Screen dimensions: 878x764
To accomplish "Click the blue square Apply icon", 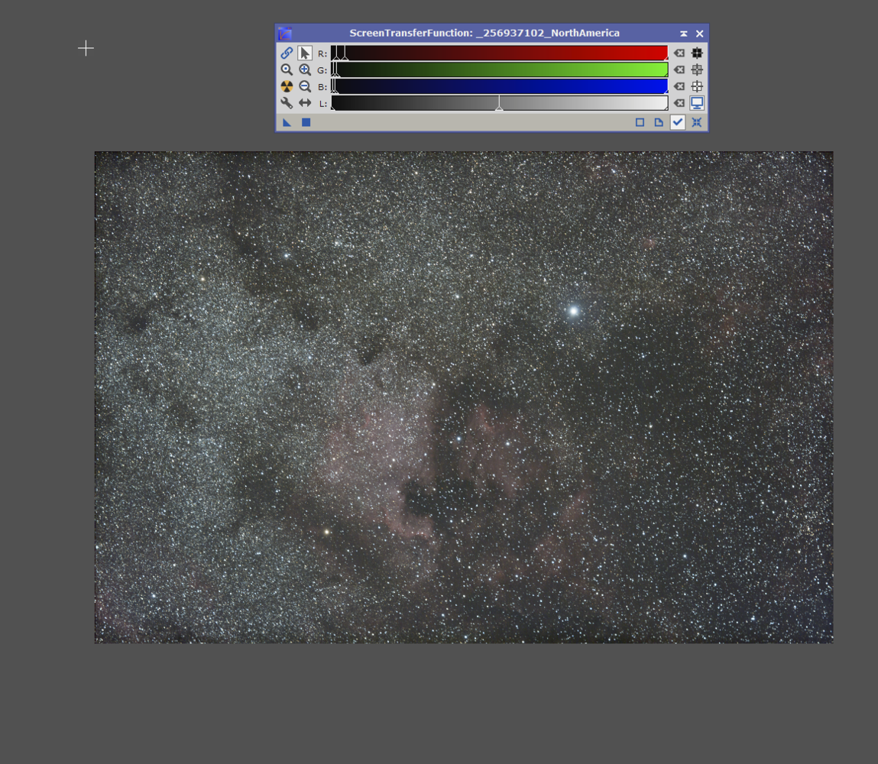I will (304, 121).
